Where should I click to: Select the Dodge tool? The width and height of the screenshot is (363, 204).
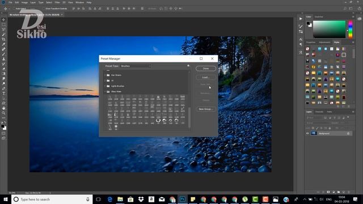pos(3,83)
